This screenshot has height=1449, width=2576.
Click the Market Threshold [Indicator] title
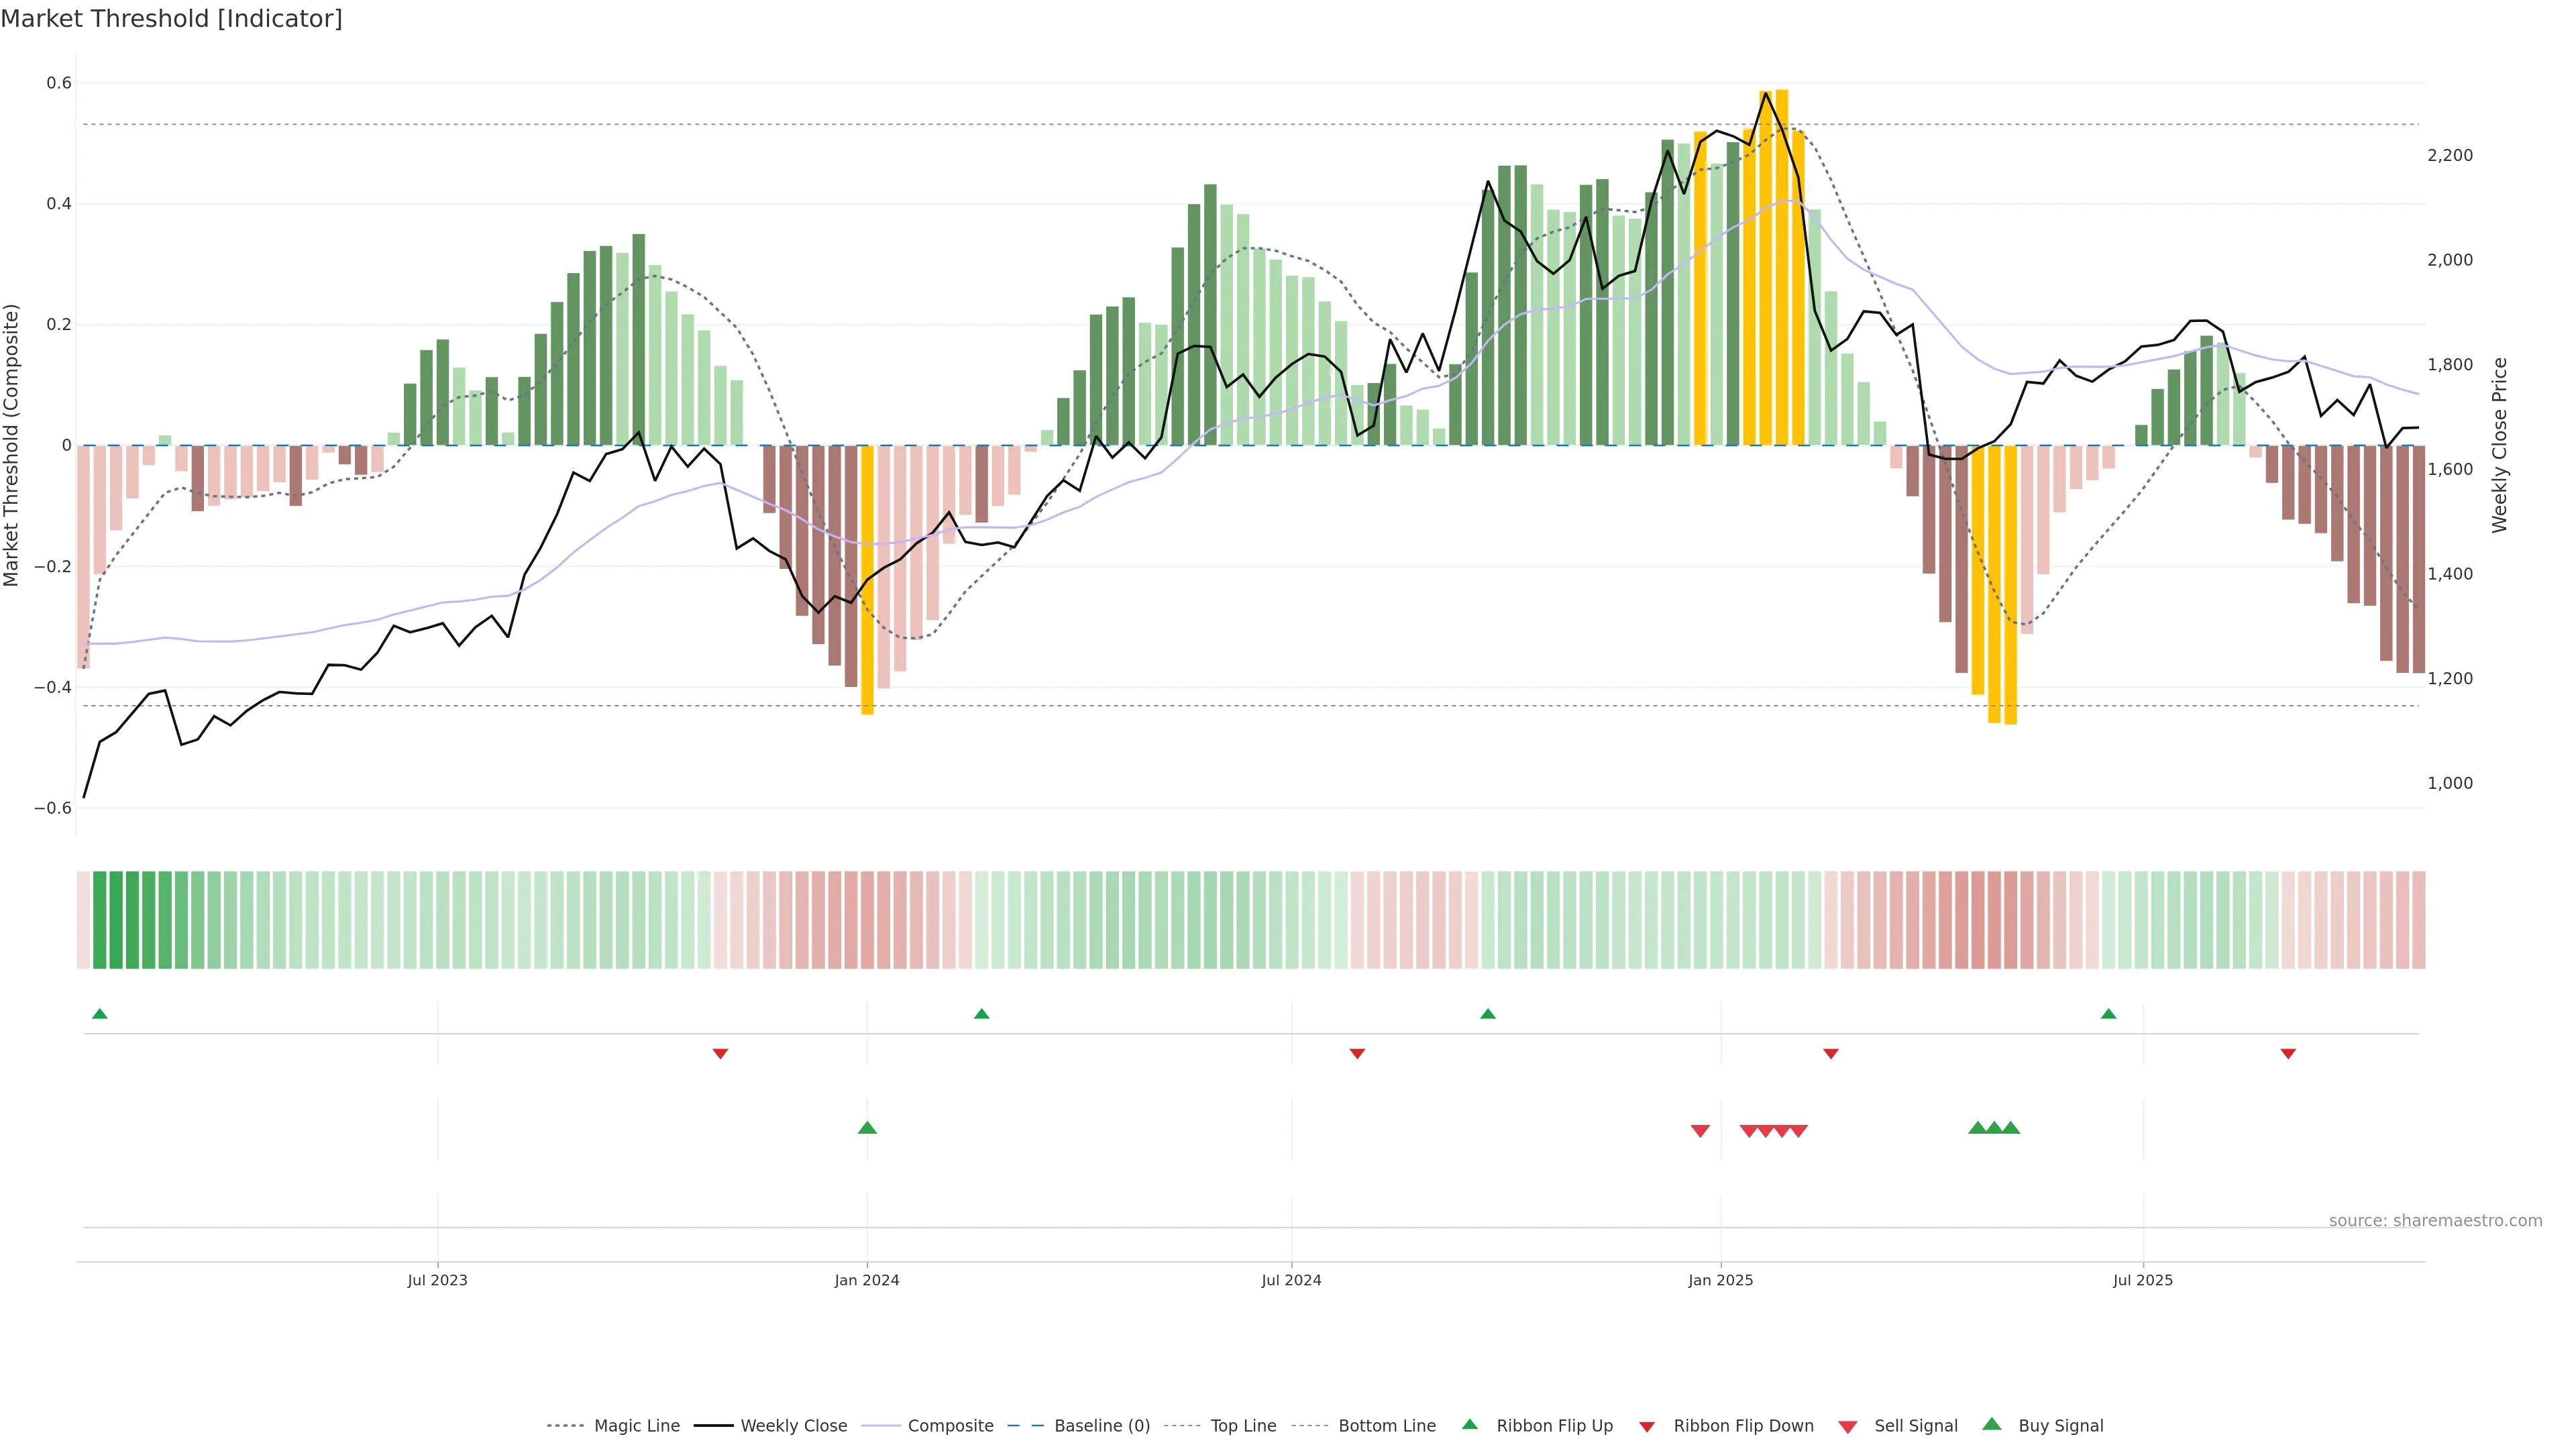tap(171, 19)
